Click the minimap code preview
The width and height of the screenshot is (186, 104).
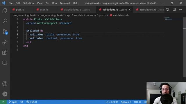pos(174,18)
